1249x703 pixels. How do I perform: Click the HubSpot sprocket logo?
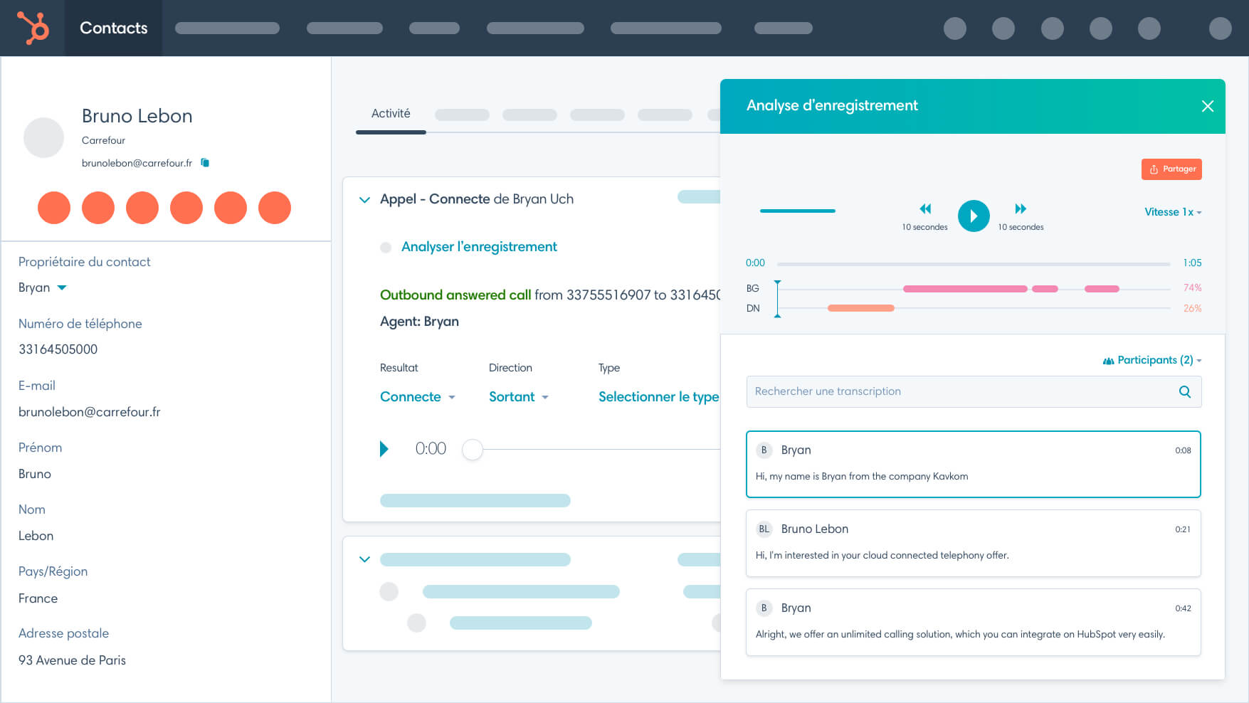pyautogui.click(x=33, y=28)
